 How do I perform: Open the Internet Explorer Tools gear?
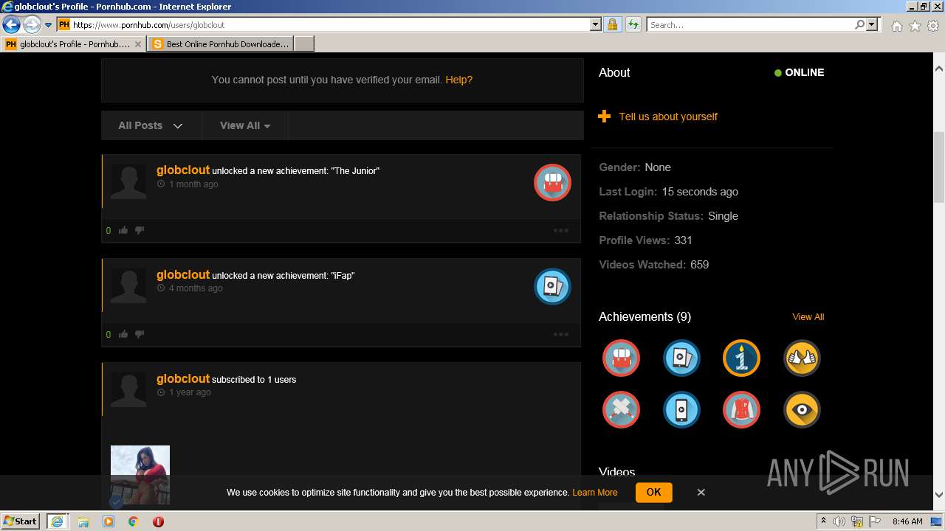pyautogui.click(x=933, y=26)
